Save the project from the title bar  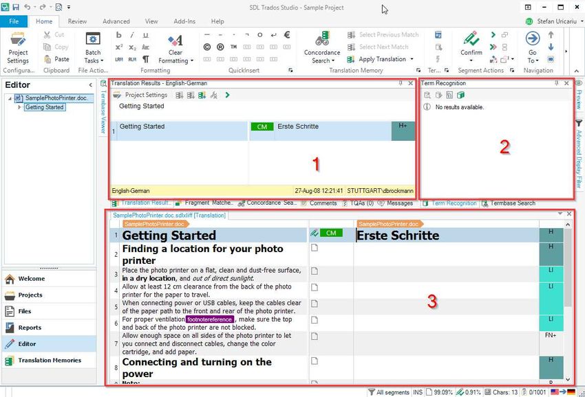click(x=16, y=7)
